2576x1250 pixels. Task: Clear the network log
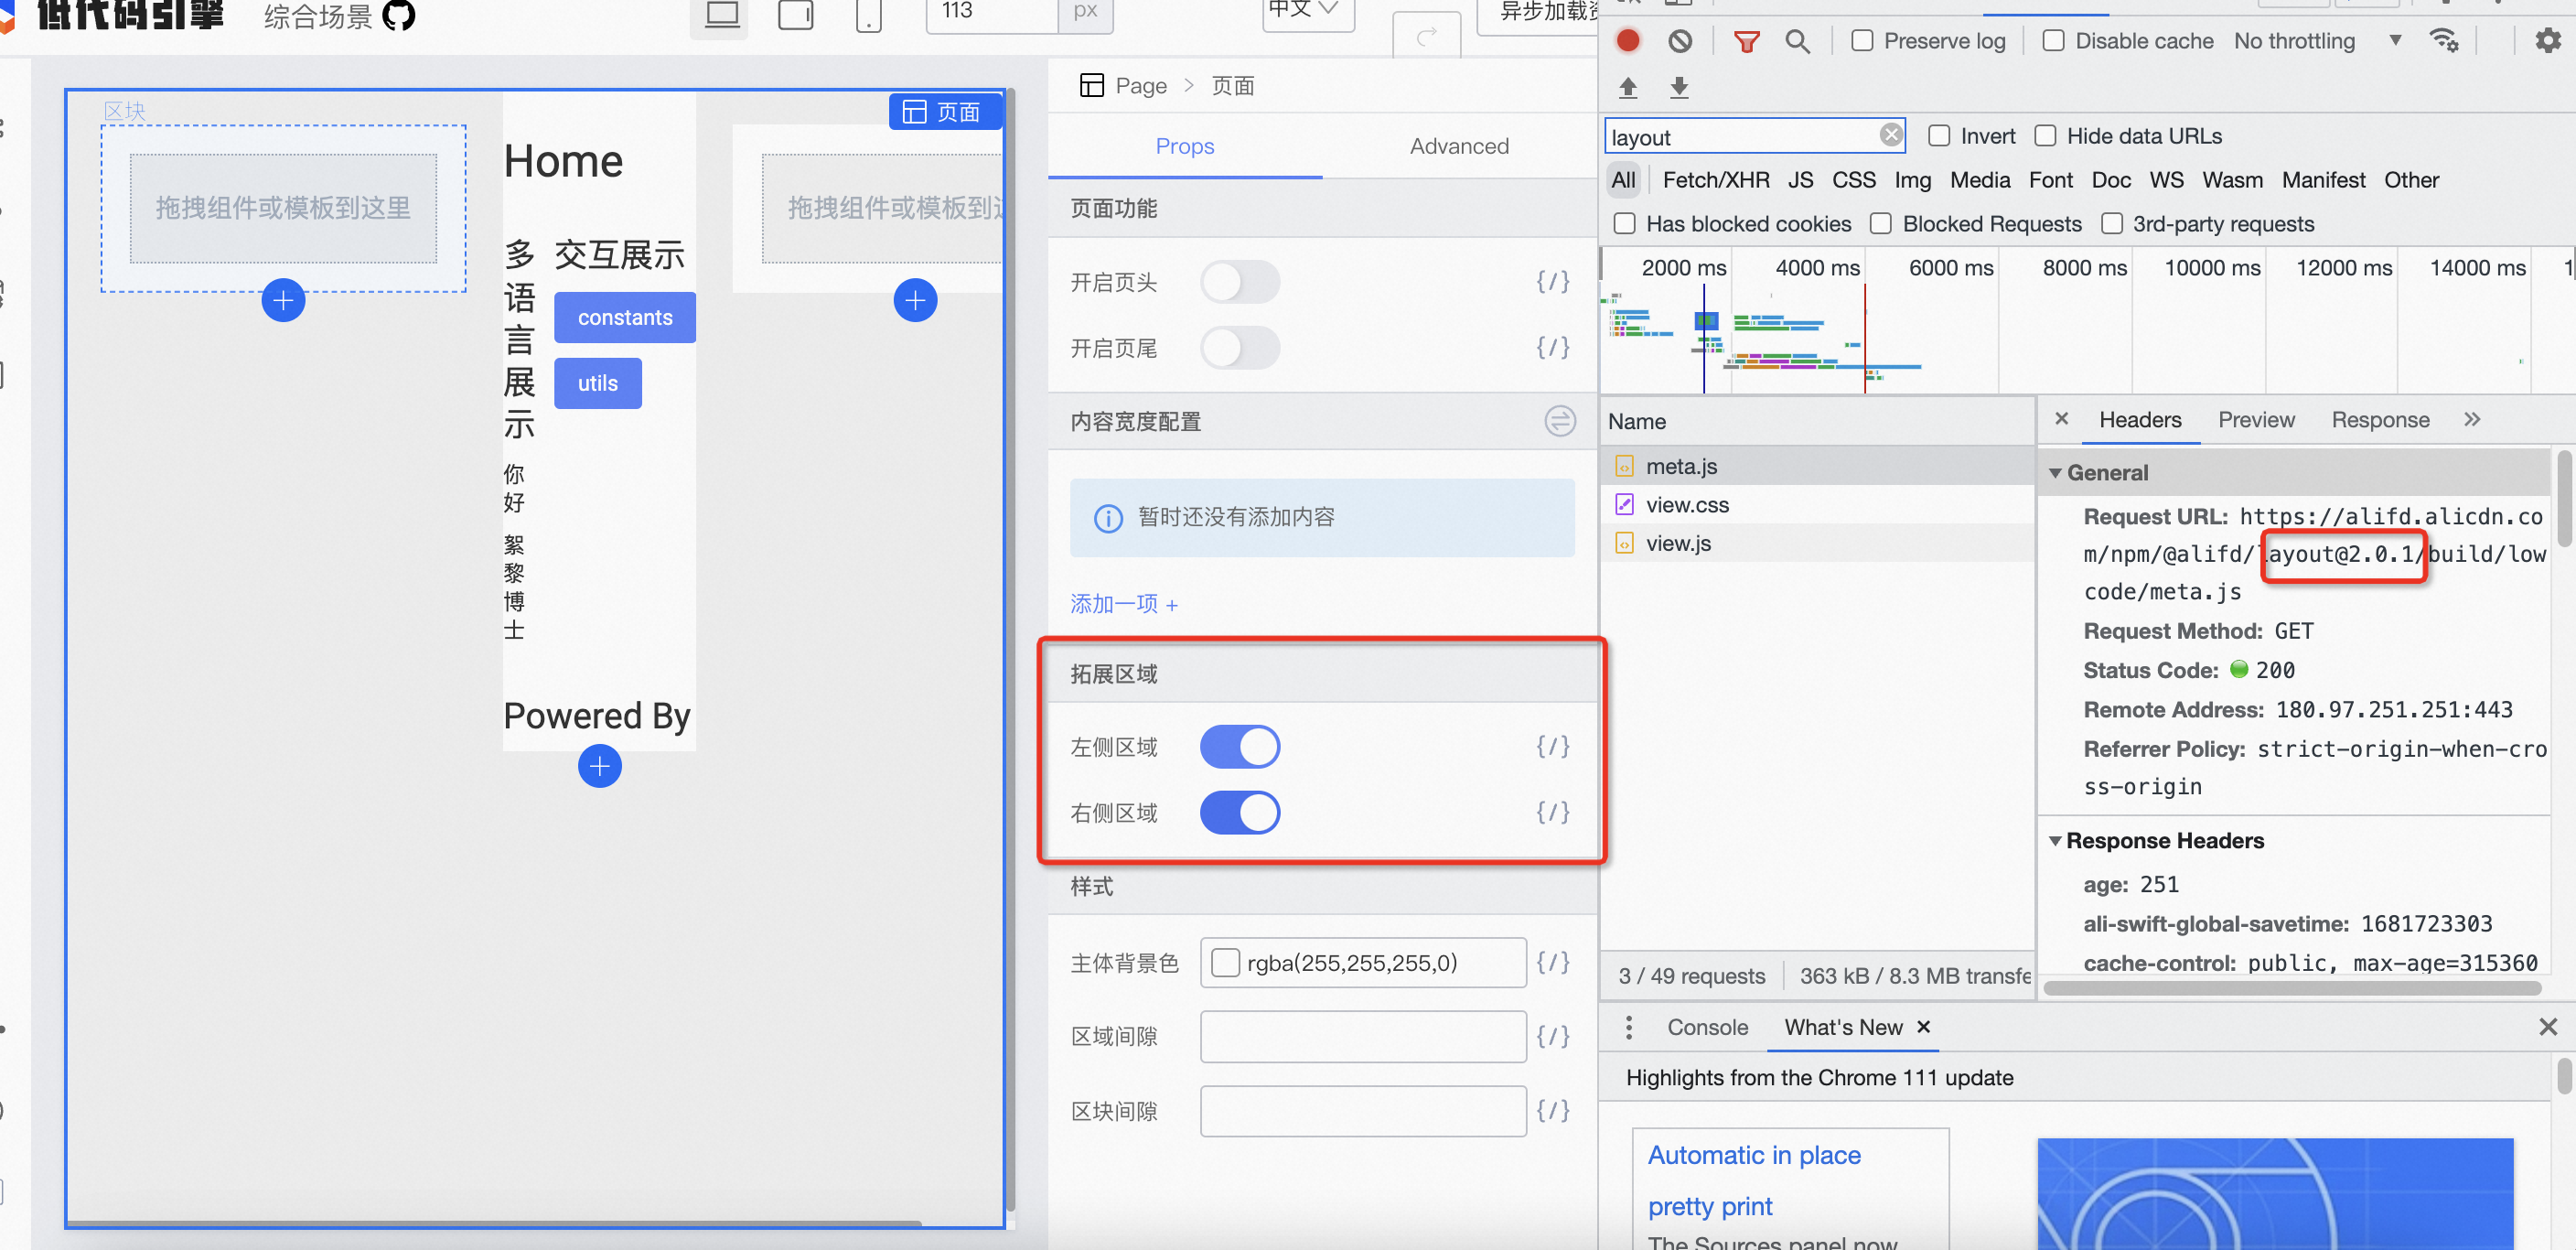click(x=1680, y=40)
